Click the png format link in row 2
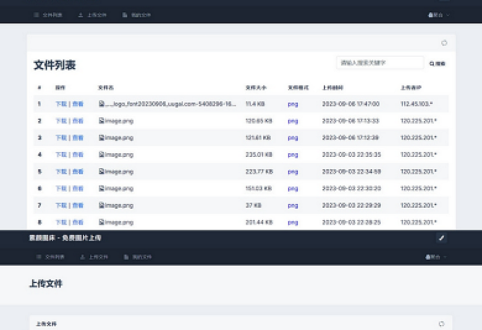Screen dimensions: 482x330 (x=292, y=121)
